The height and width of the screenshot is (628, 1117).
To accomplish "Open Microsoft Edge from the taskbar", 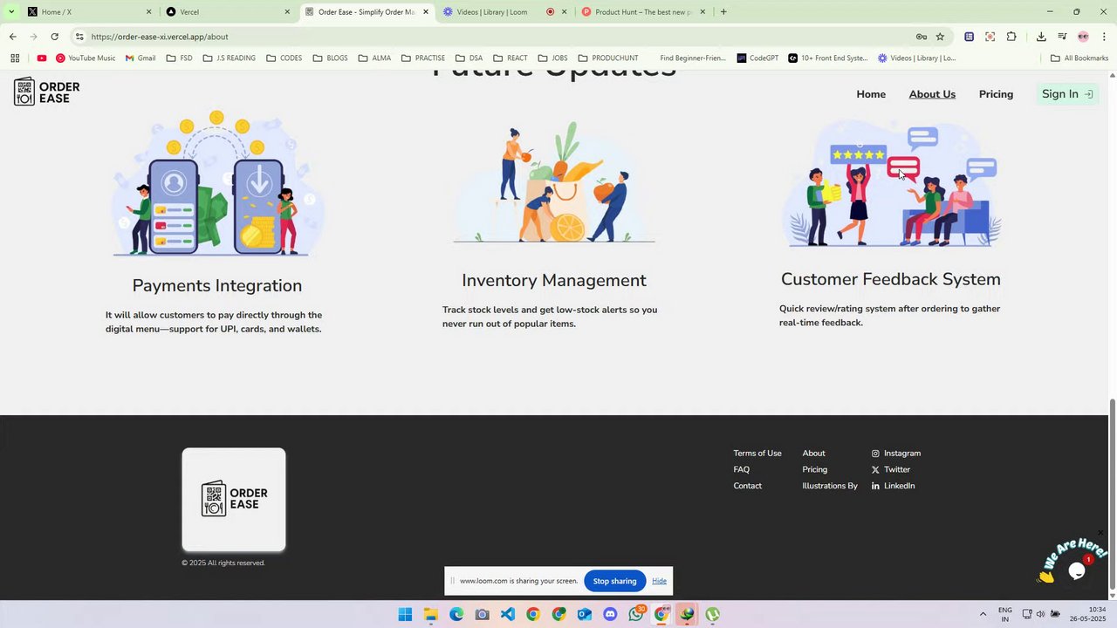I will click(456, 614).
